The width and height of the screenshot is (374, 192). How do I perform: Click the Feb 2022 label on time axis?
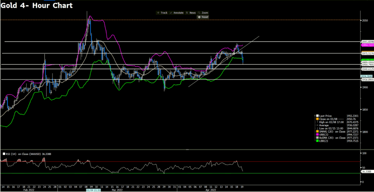coord(29,190)
